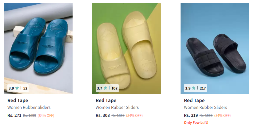Image resolution: width=259 pixels, height=130 pixels.
Task: Click the Only Few Left! label
Action: tap(196, 123)
